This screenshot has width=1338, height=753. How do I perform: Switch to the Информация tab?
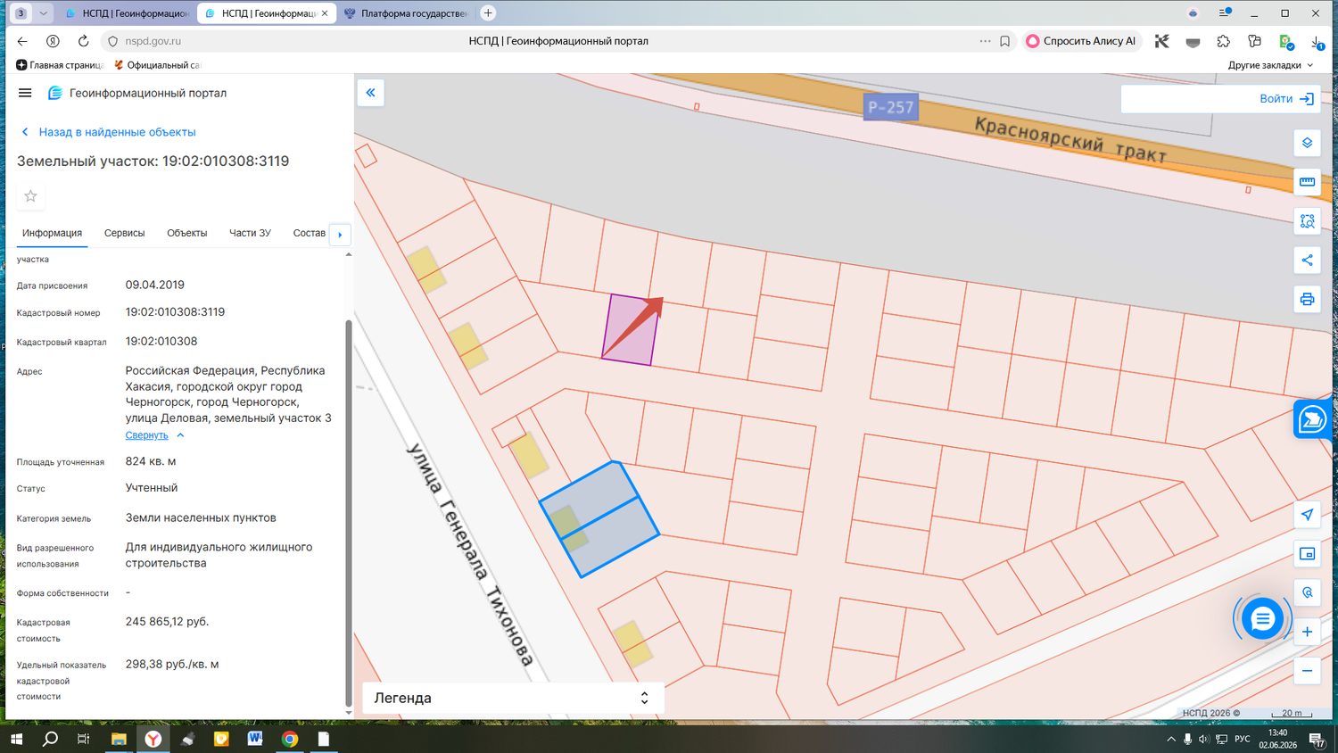pyautogui.click(x=52, y=233)
